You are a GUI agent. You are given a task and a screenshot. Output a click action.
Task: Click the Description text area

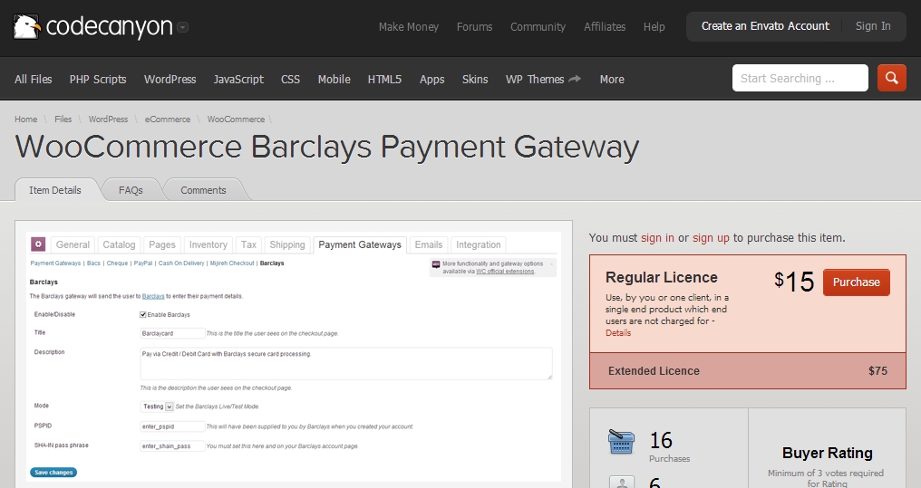pos(346,363)
